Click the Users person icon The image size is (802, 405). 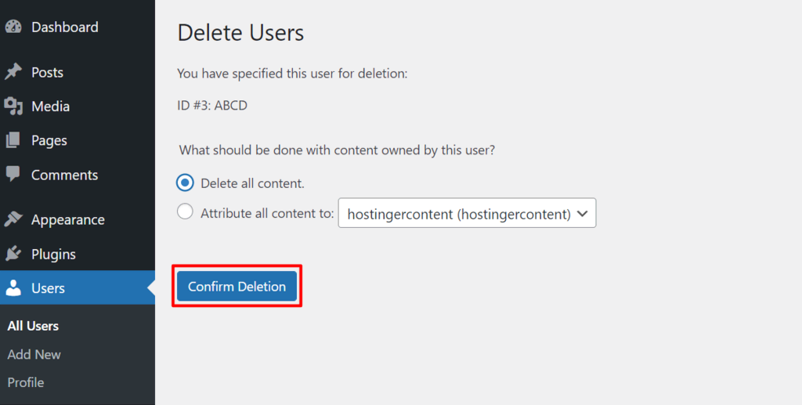13,288
